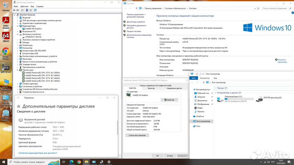Screen dimensions: 294x165
Task: Open the Recycle Bin desktop icon
Action: pos(6,6)
